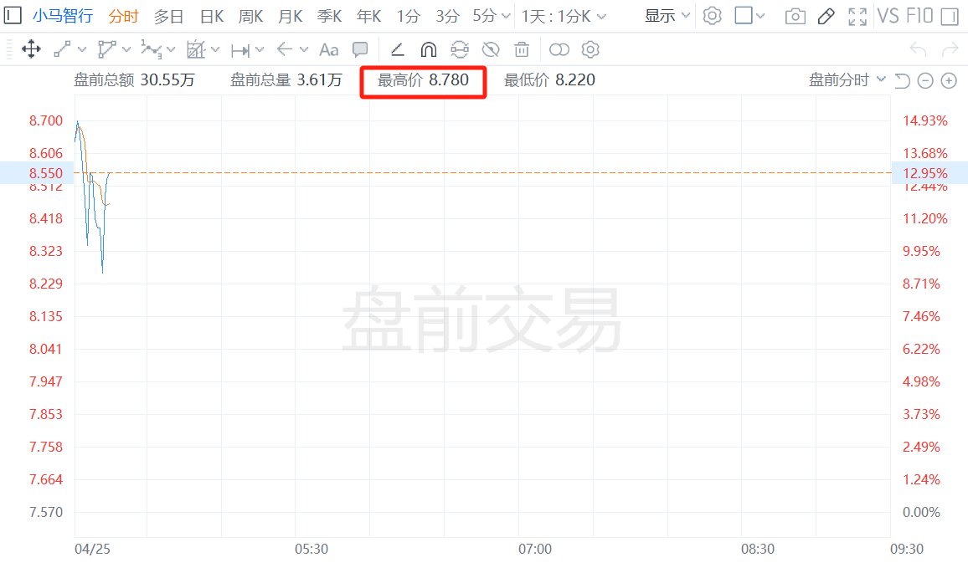Image resolution: width=968 pixels, height=573 pixels.
Task: Open the 小马智行 stock name link
Action: (63, 15)
